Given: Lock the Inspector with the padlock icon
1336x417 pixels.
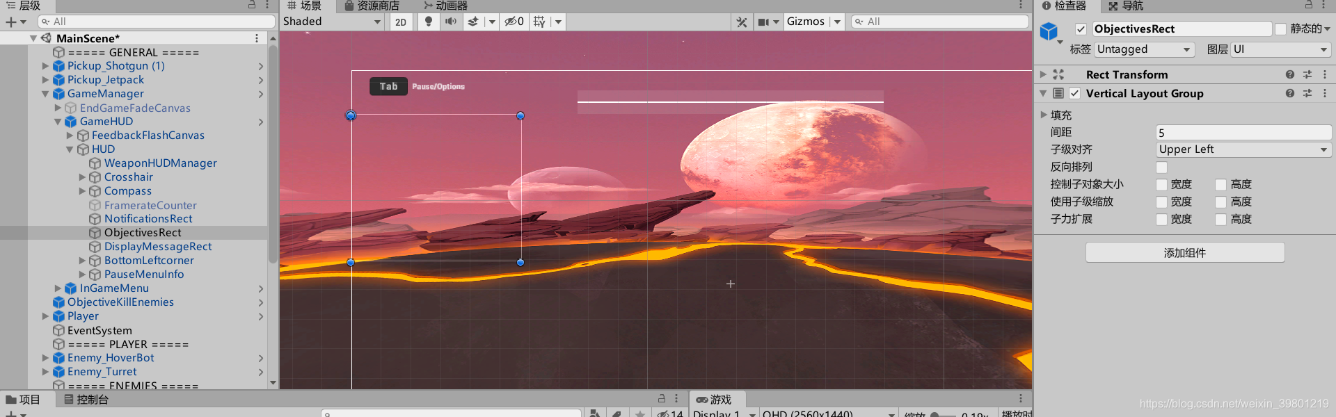Looking at the screenshot, I should [x=1309, y=5].
